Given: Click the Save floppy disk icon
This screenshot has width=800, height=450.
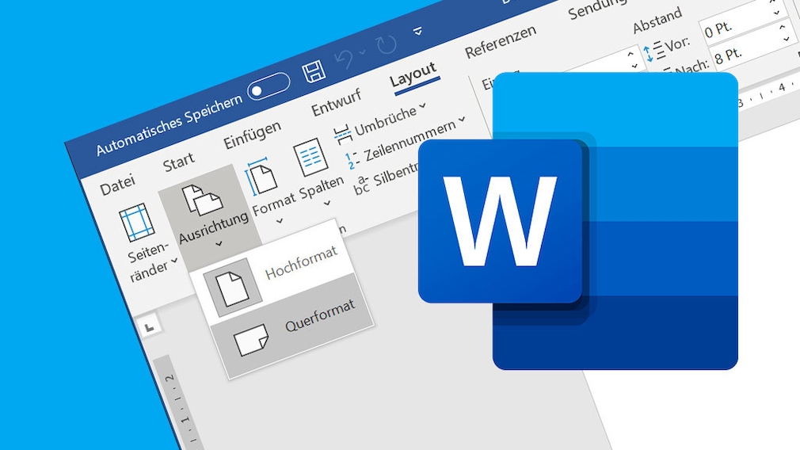Looking at the screenshot, I should 314,71.
